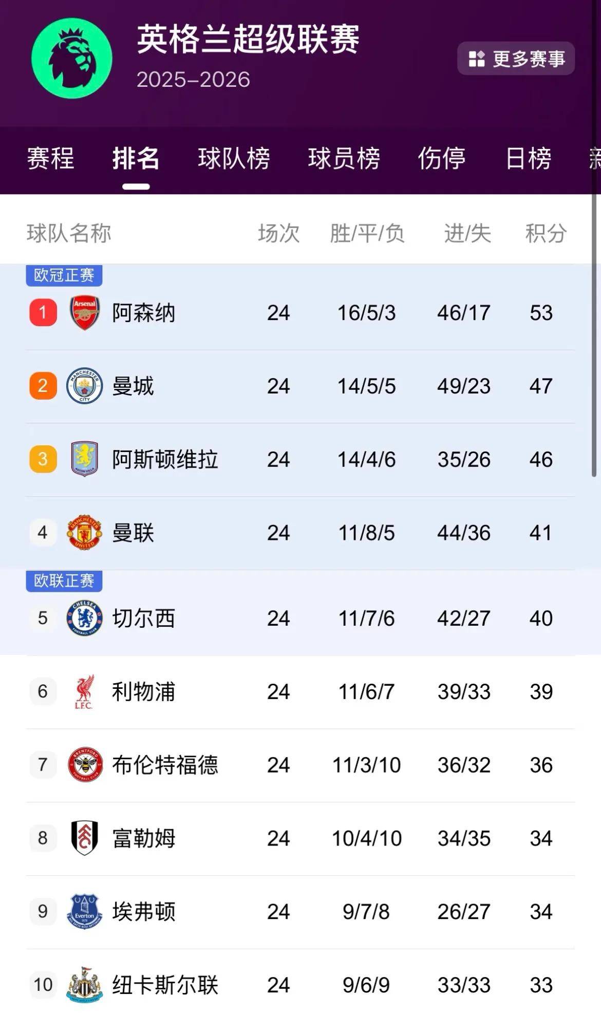The height and width of the screenshot is (1013, 601).
Task: Click the 积分 column header
Action: (x=546, y=234)
